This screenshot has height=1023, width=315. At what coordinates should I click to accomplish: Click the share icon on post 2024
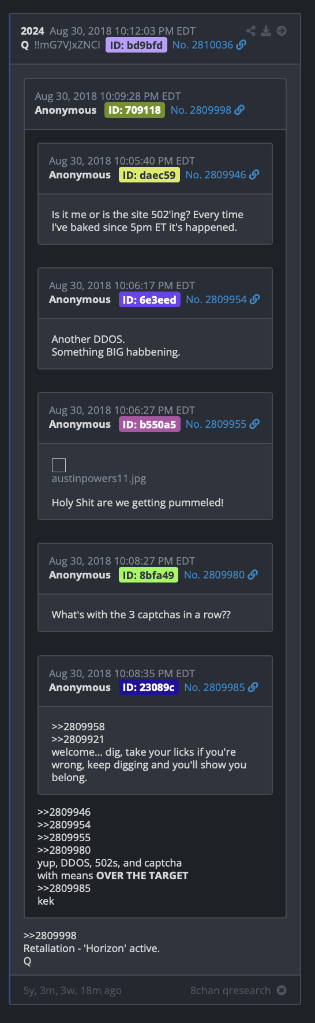click(250, 31)
